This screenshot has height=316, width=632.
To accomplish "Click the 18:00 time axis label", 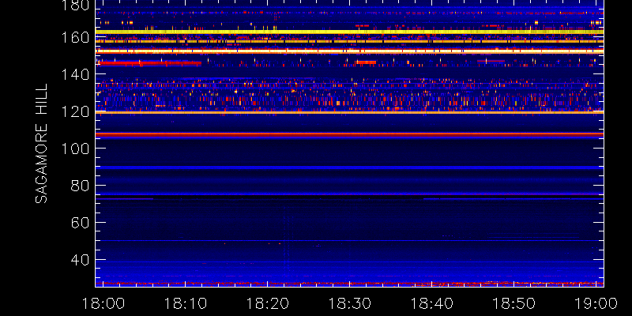I will pyautogui.click(x=103, y=303).
